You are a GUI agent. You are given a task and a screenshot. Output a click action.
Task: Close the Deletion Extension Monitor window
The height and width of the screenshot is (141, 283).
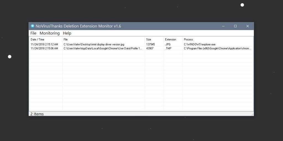pos(248,26)
